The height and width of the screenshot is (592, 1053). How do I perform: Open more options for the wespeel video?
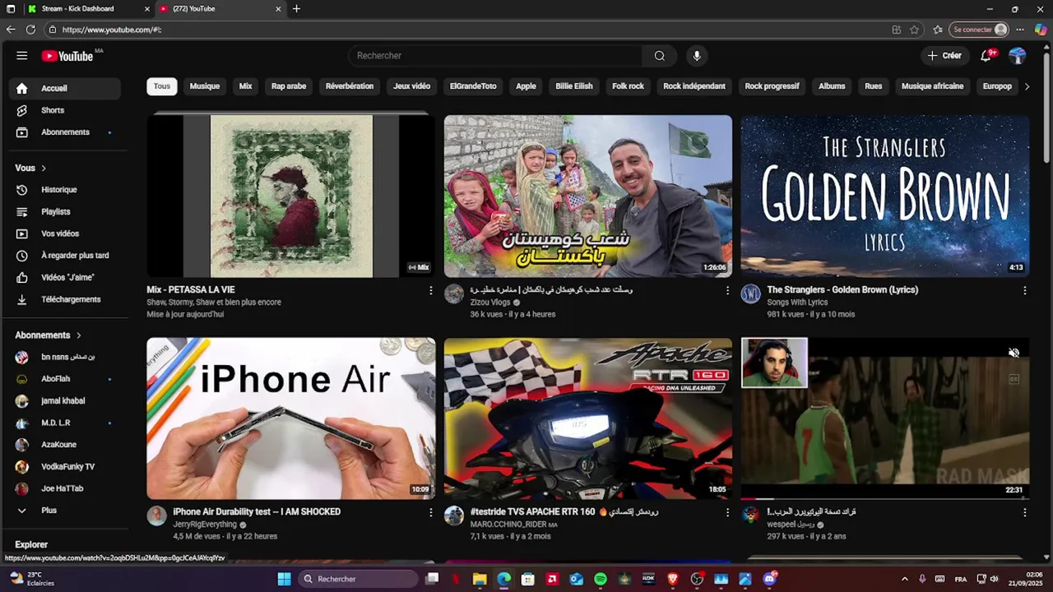coord(1024,512)
